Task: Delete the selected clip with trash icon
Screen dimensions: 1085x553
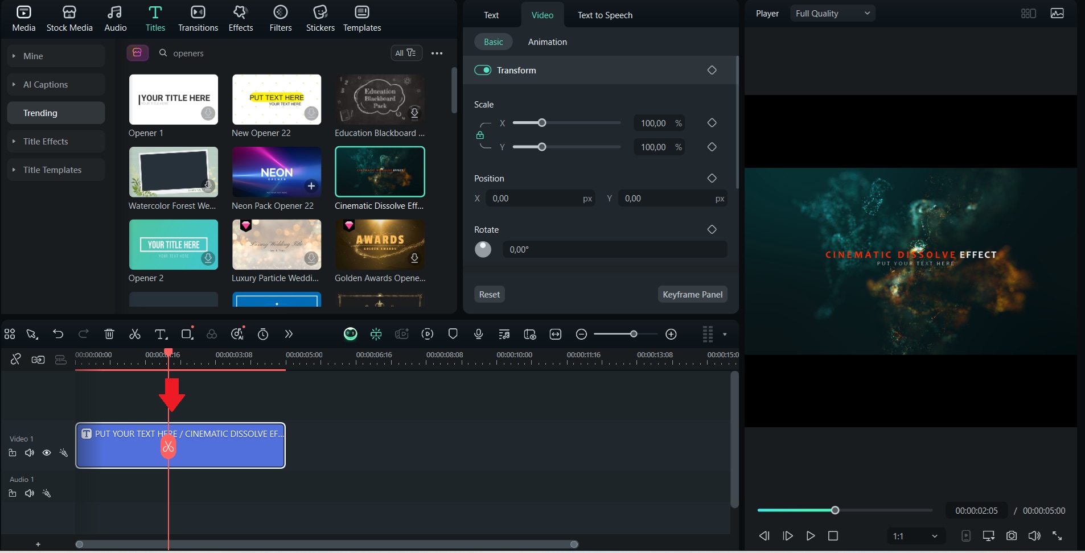Action: 109,335
